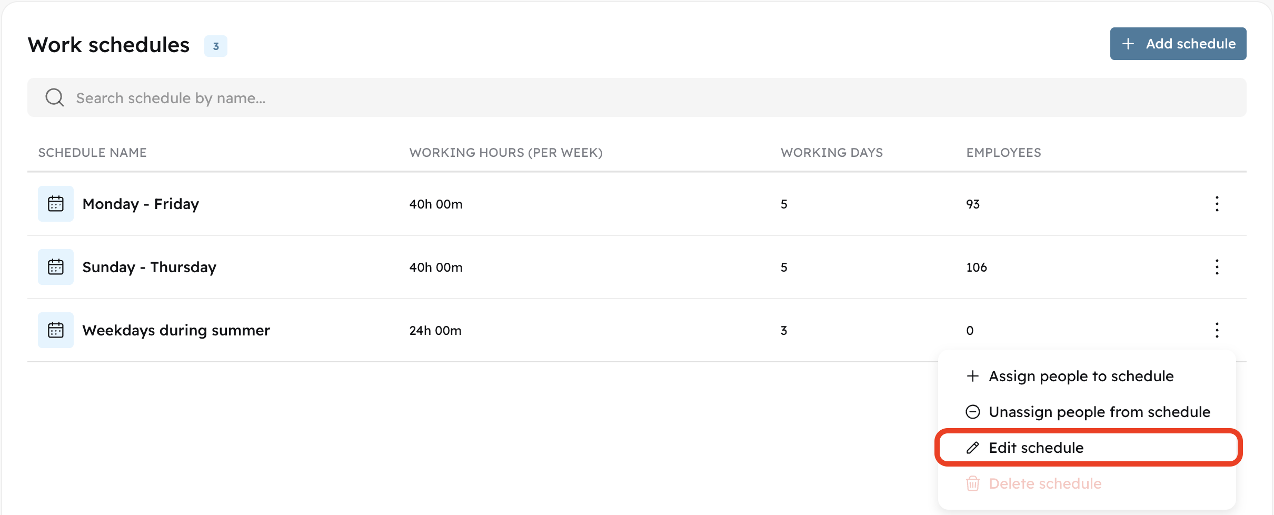Click the Weekdays during summer calendar icon
The width and height of the screenshot is (1274, 515).
tap(56, 330)
